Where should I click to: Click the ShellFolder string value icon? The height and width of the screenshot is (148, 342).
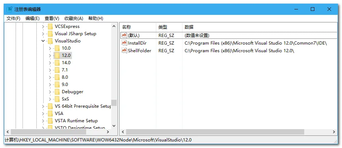pyautogui.click(x=124, y=50)
